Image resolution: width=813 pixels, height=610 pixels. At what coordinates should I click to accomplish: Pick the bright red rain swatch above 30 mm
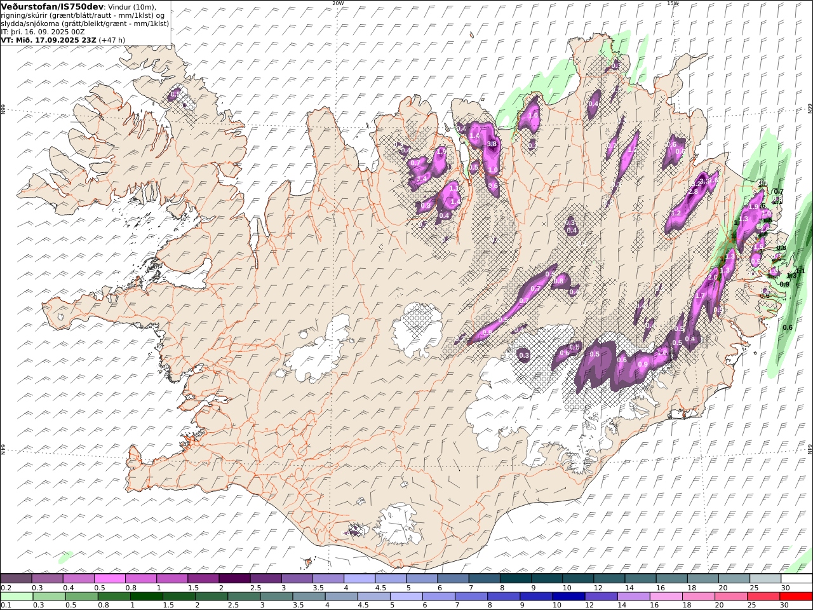point(796,597)
